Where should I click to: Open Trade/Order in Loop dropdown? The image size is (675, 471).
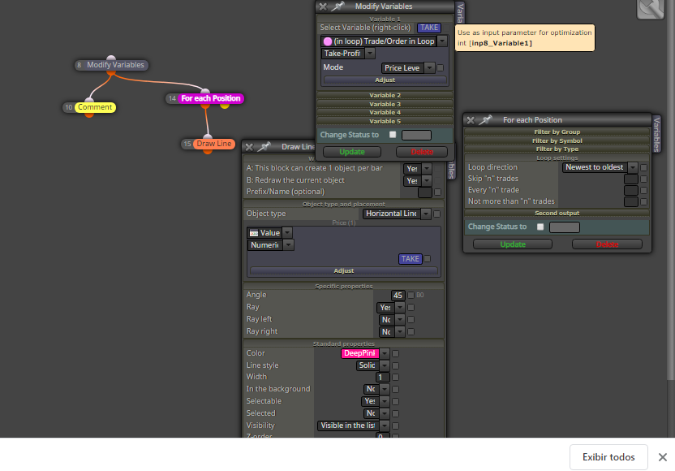(442, 41)
